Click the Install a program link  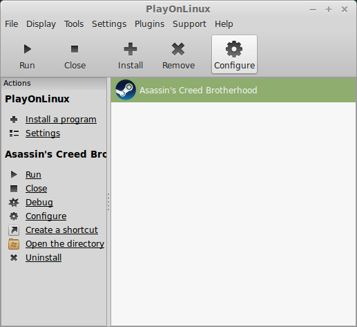pyautogui.click(x=61, y=120)
